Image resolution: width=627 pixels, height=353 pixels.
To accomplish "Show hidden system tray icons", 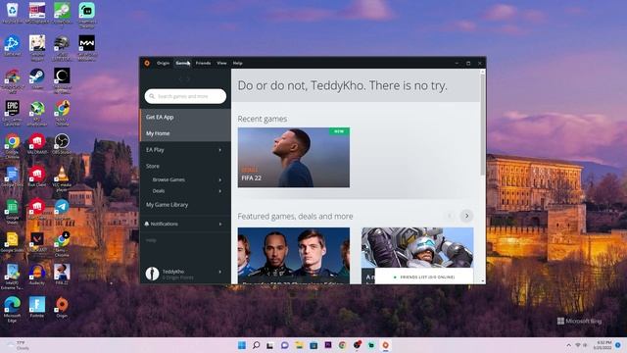I will 568,345.
